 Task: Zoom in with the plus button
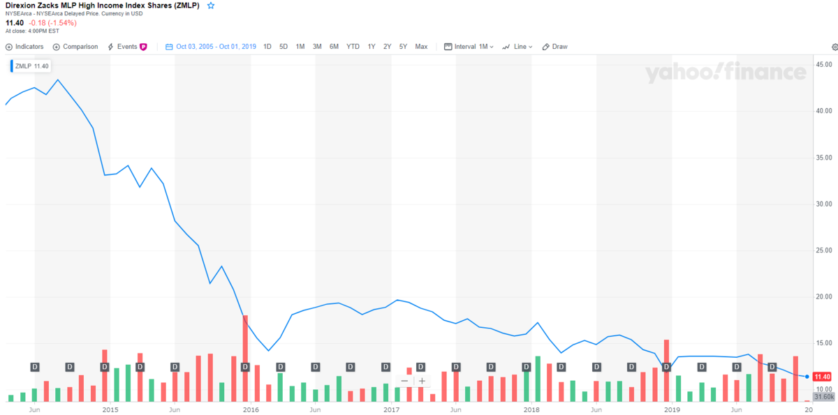click(422, 381)
